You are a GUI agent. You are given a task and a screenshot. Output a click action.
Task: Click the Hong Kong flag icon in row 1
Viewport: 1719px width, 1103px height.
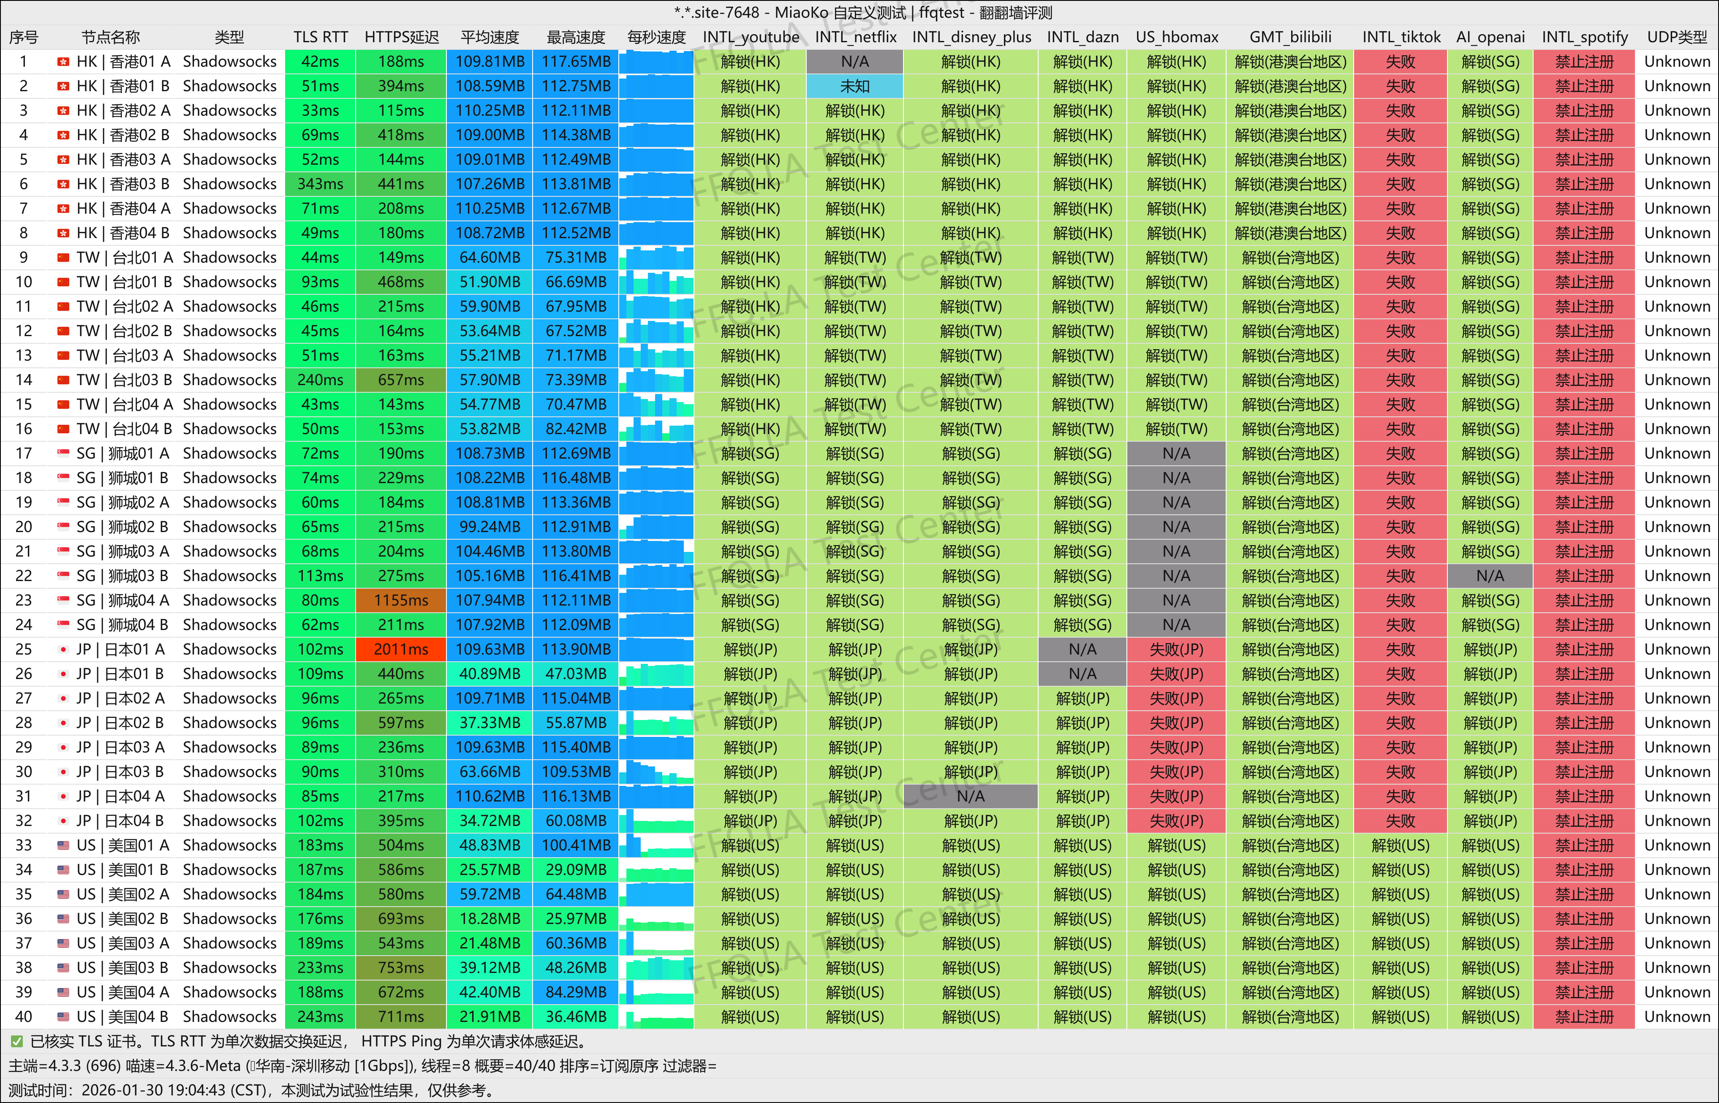tap(63, 62)
